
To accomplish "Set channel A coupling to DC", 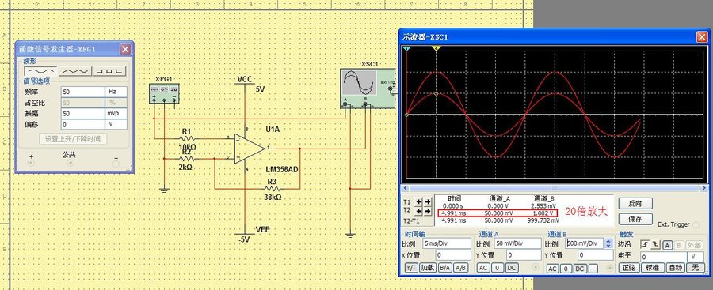I will point(512,268).
